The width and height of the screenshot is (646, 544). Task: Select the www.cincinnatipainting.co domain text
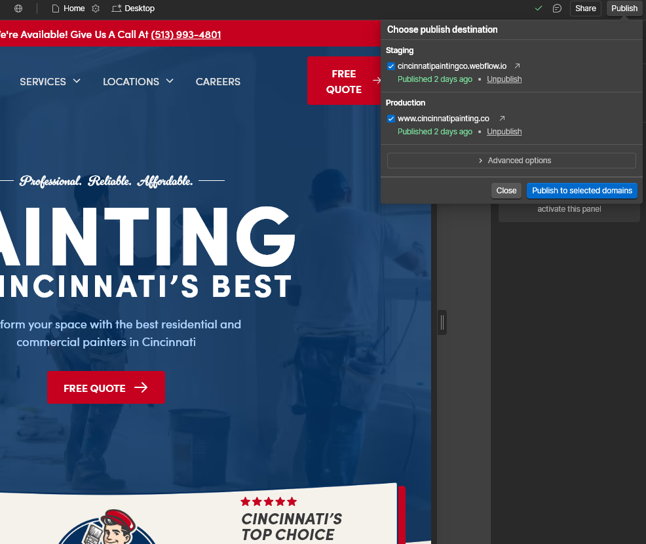click(444, 119)
